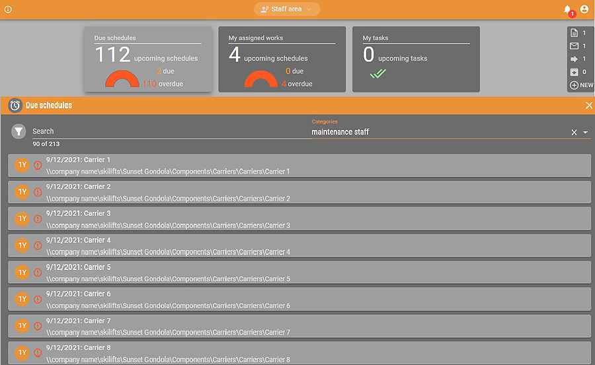Click the archive box icon in side panel
Image resolution: width=595 pixels, height=365 pixels.
pos(574,72)
